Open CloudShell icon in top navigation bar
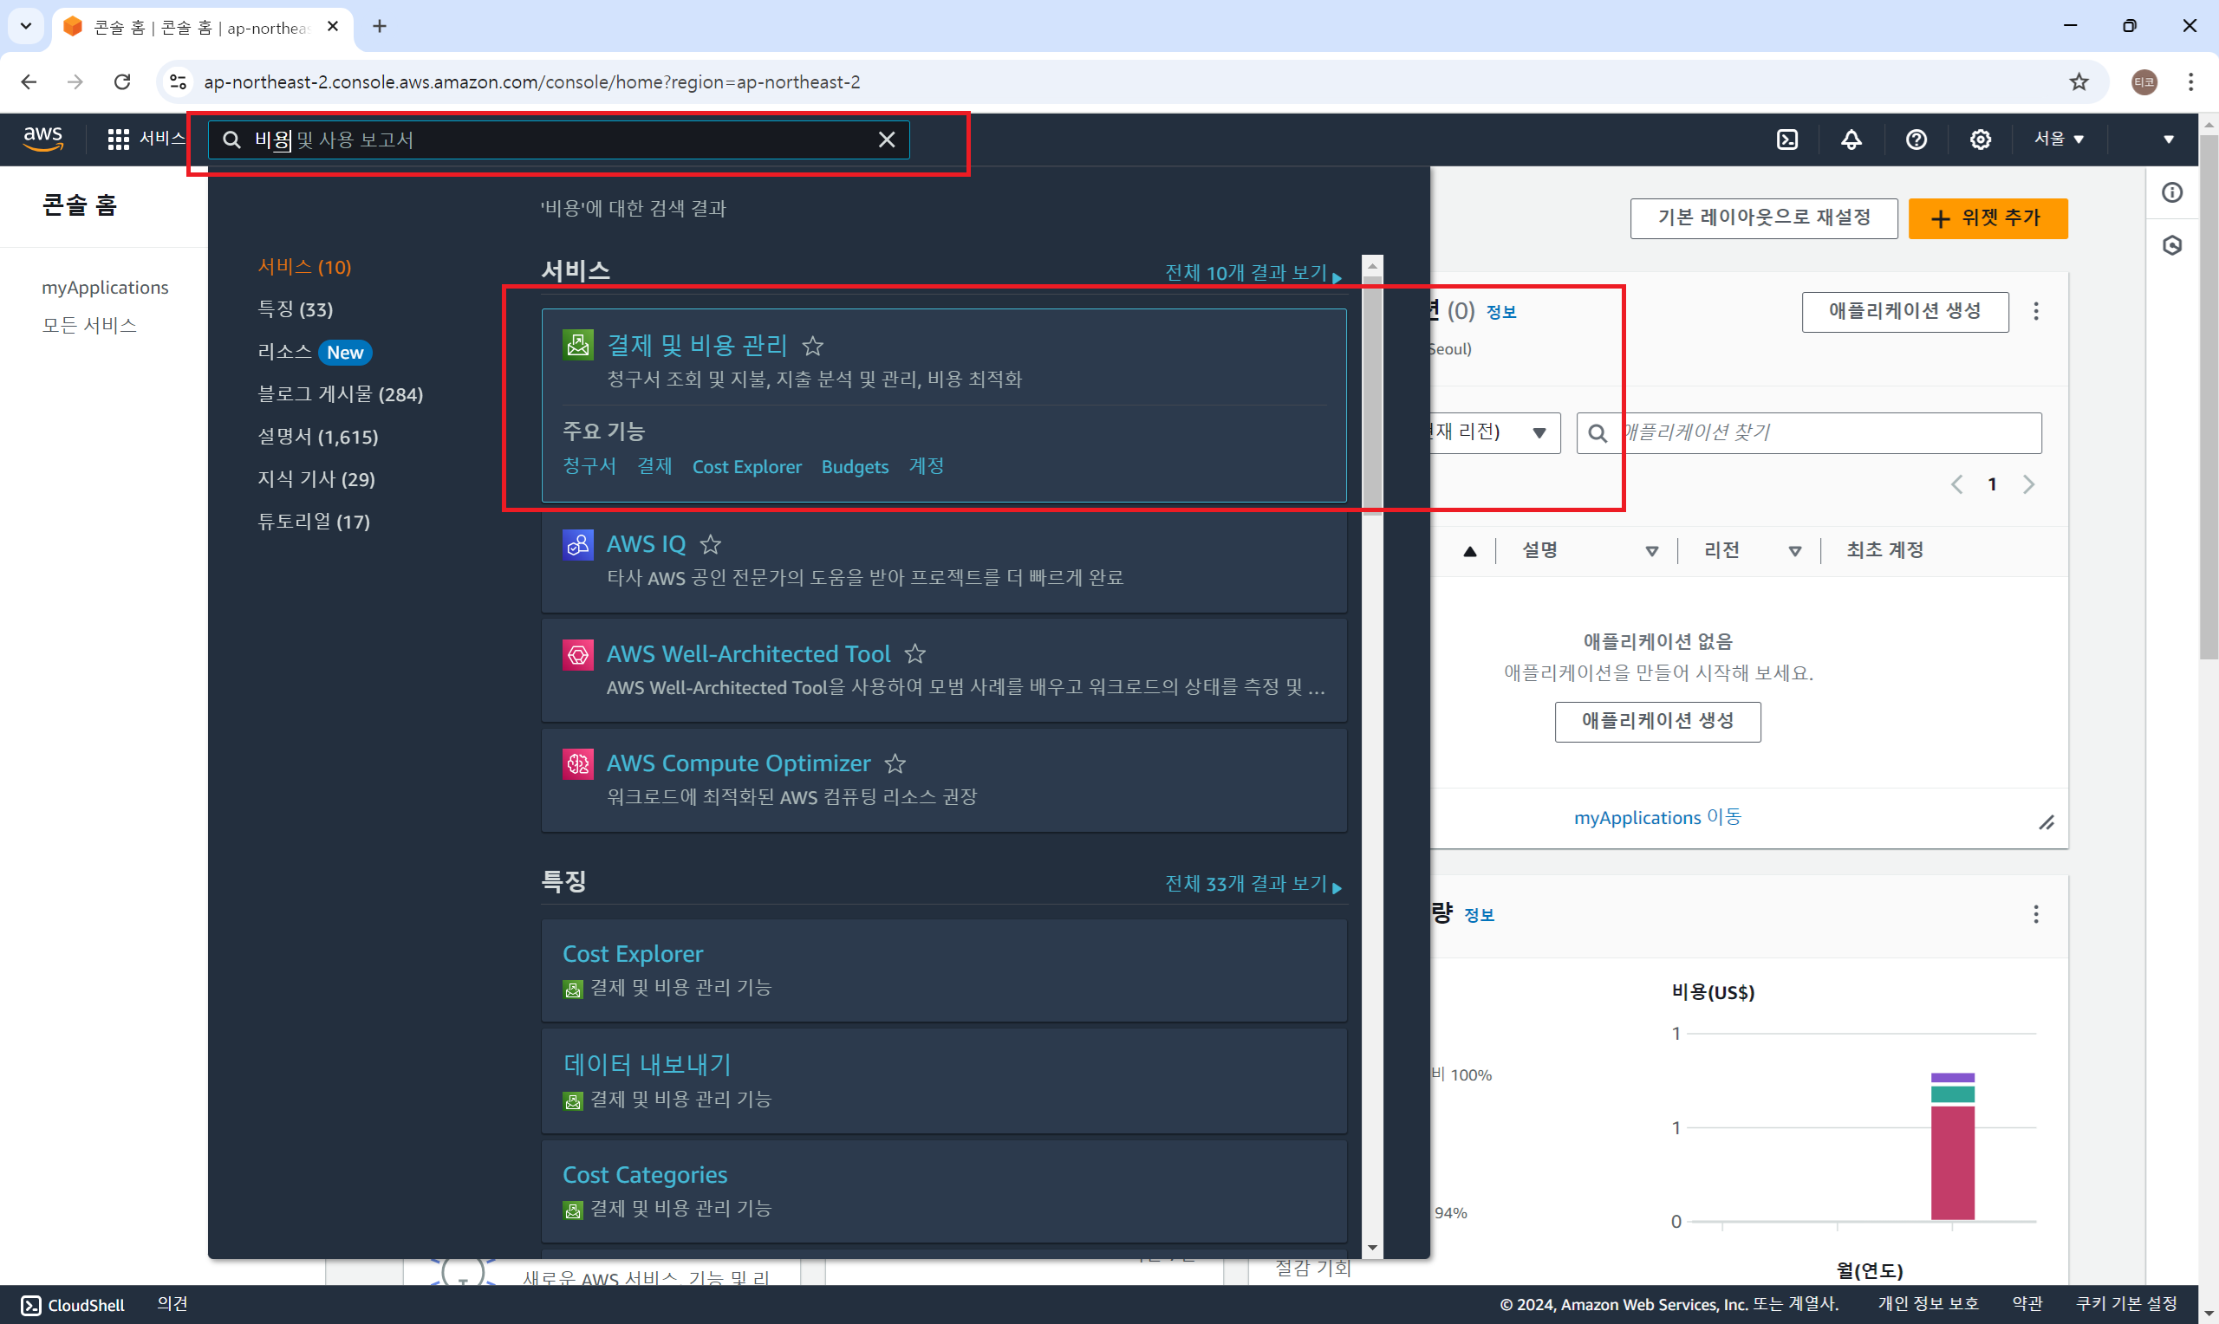Image resolution: width=2219 pixels, height=1324 pixels. (1787, 140)
